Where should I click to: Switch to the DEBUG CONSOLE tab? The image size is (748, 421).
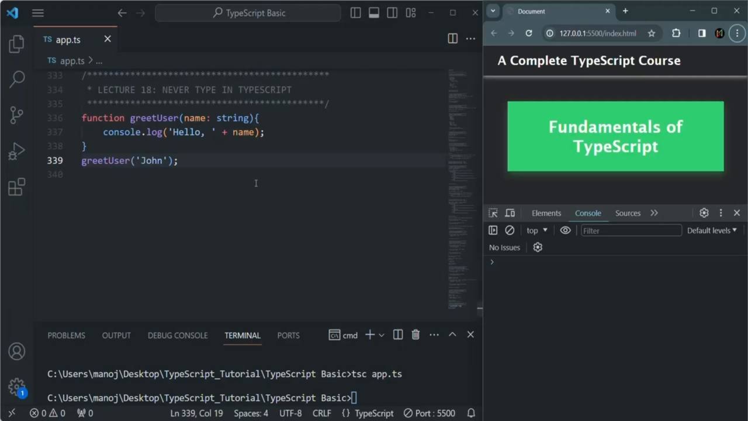[178, 335]
